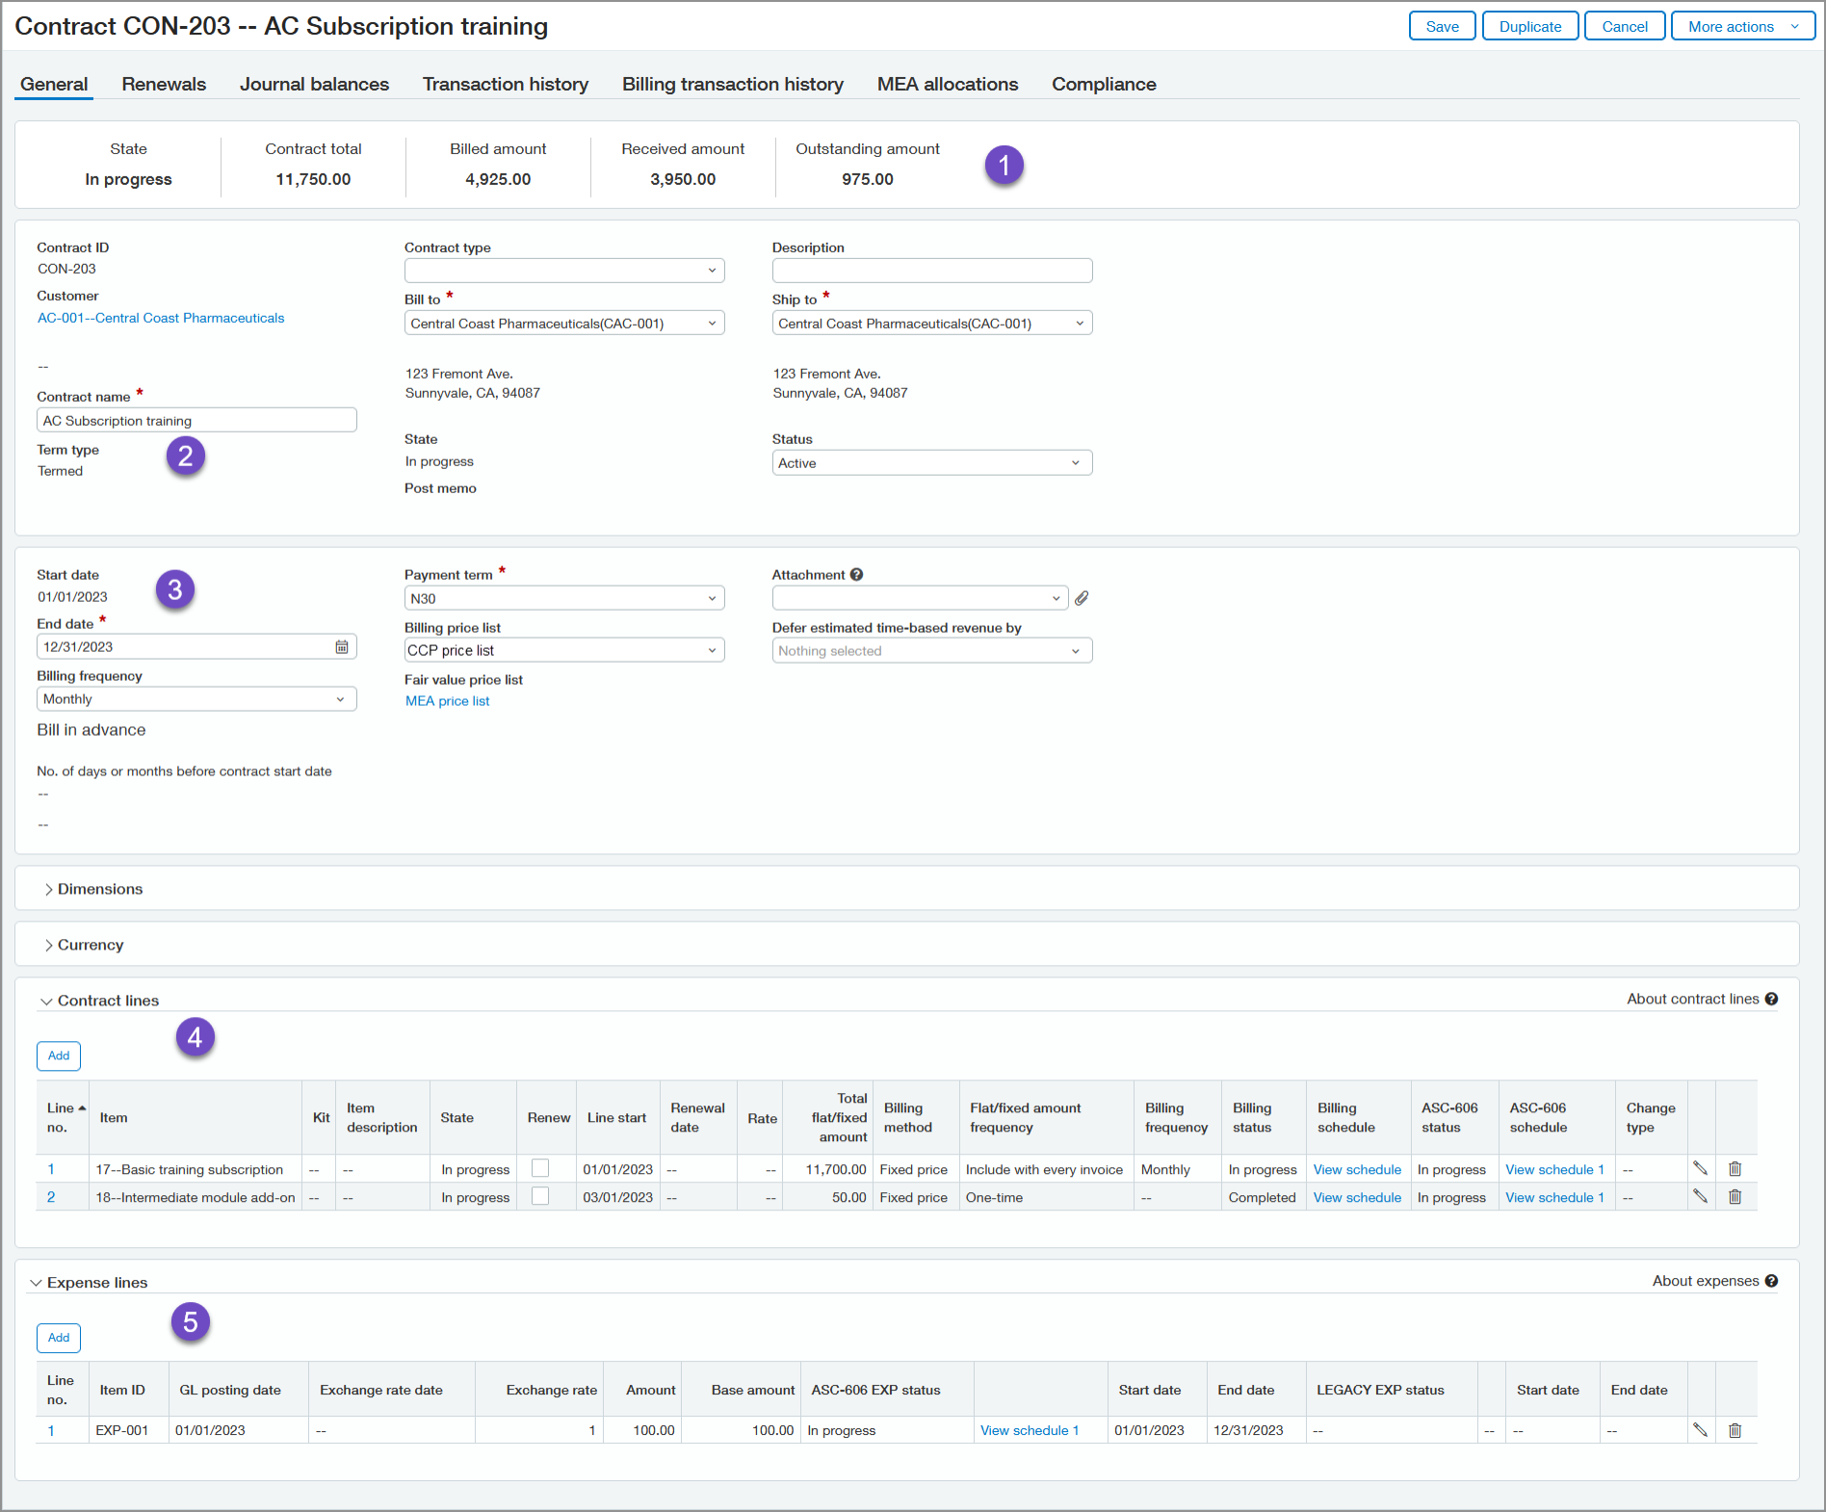
Task: Click the help icon next to About contract lines
Action: coord(1773,1000)
